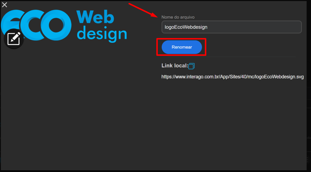Click the "Link local:" heading text
The height and width of the screenshot is (172, 311).
coord(174,66)
